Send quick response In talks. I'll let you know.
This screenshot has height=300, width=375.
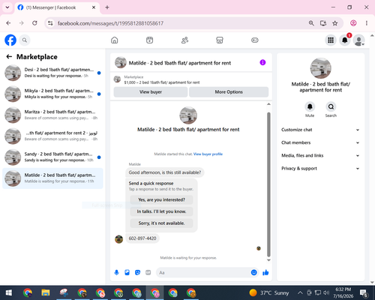pyautogui.click(x=161, y=211)
